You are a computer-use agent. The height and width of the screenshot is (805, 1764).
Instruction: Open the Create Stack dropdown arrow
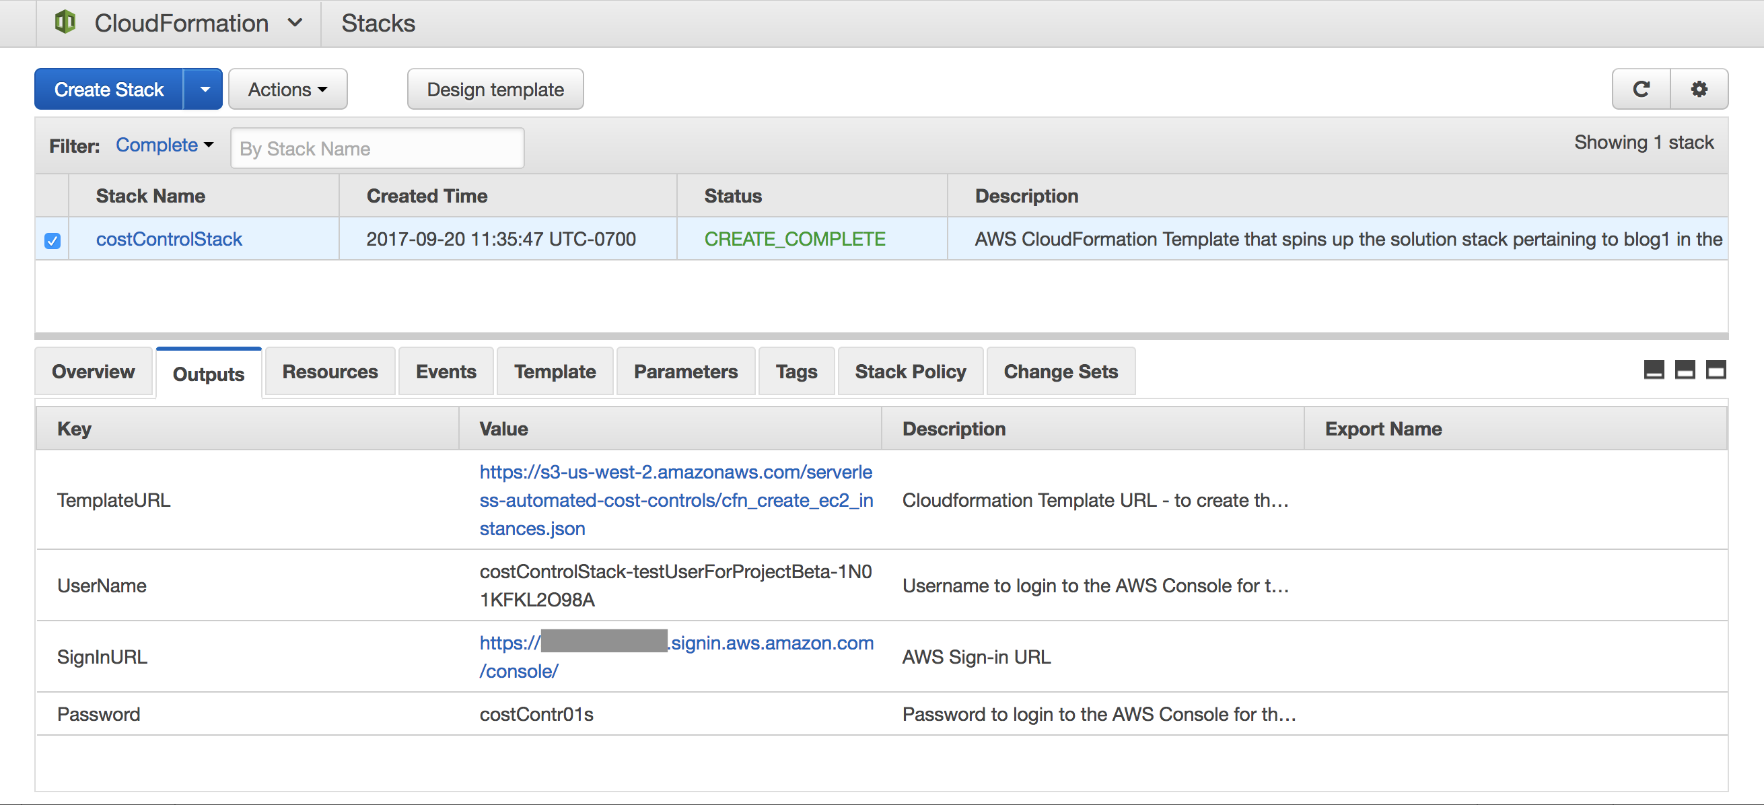[204, 90]
